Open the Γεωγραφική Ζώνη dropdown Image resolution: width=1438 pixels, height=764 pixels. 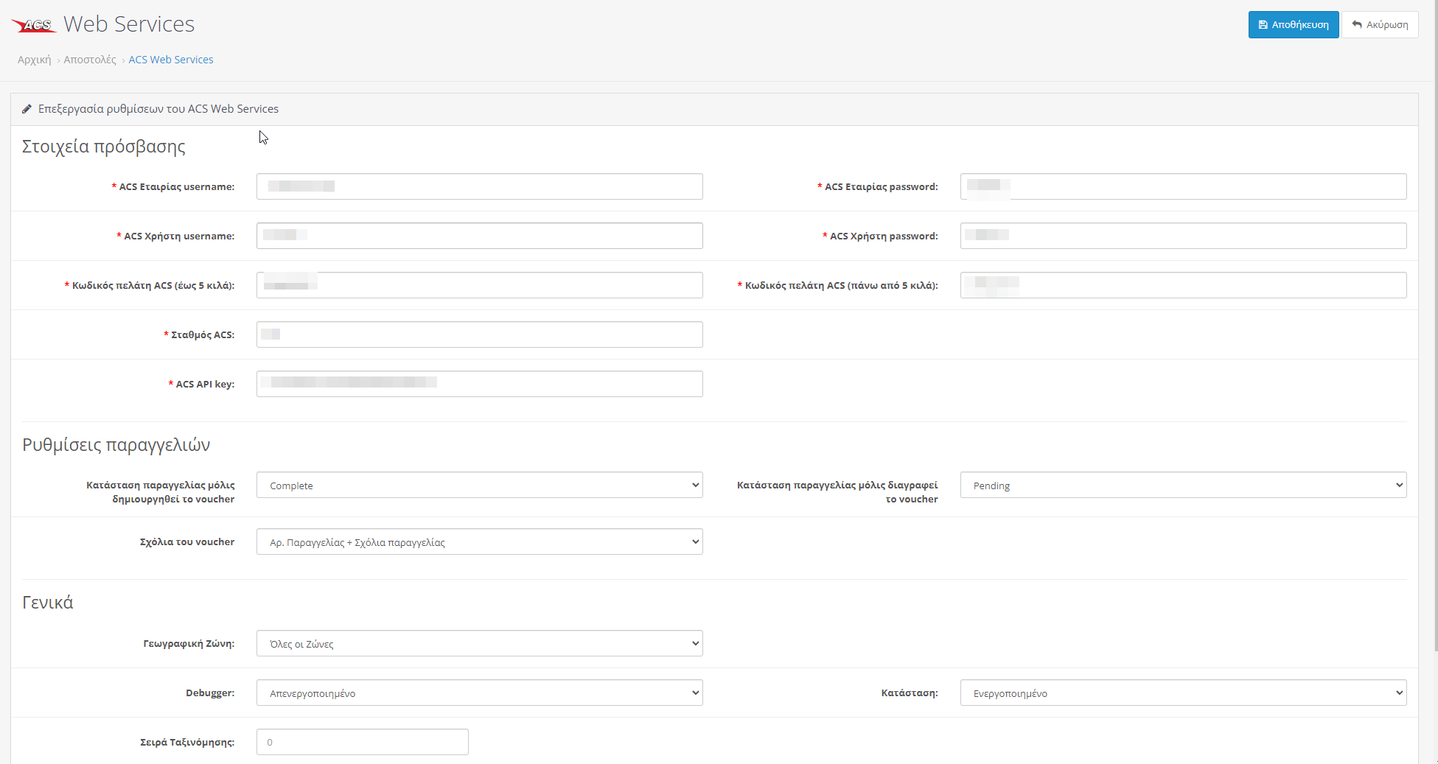480,643
